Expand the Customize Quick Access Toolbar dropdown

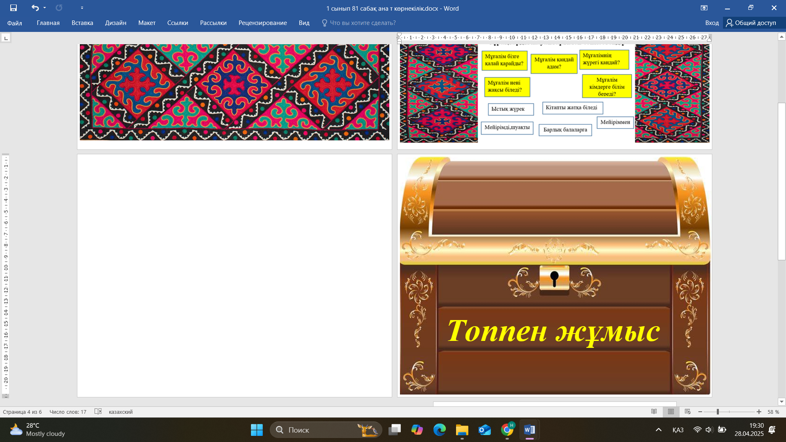(82, 8)
